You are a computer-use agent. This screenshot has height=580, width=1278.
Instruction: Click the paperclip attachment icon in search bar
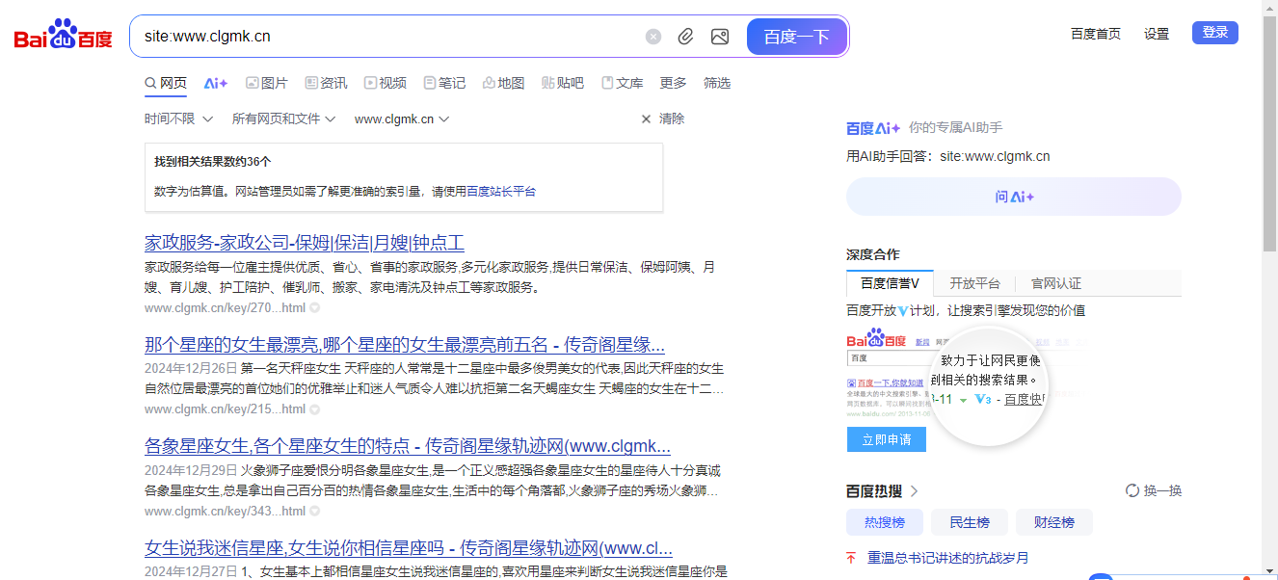(685, 36)
